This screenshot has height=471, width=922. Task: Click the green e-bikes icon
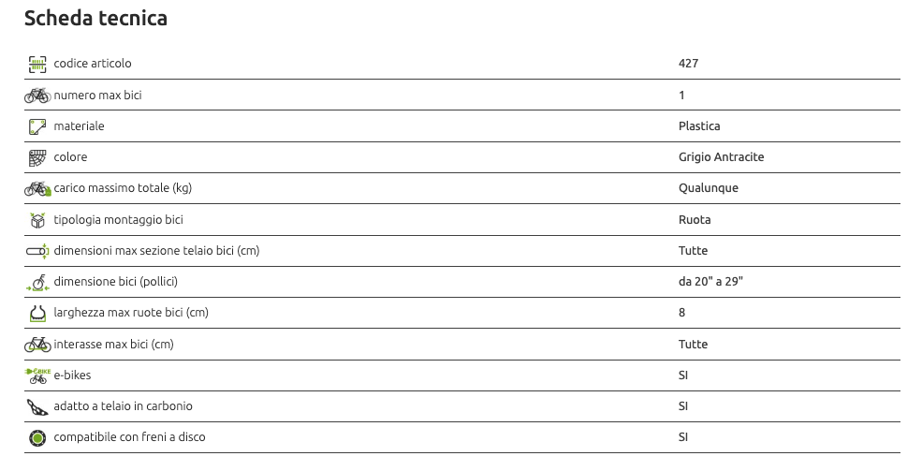click(37, 375)
